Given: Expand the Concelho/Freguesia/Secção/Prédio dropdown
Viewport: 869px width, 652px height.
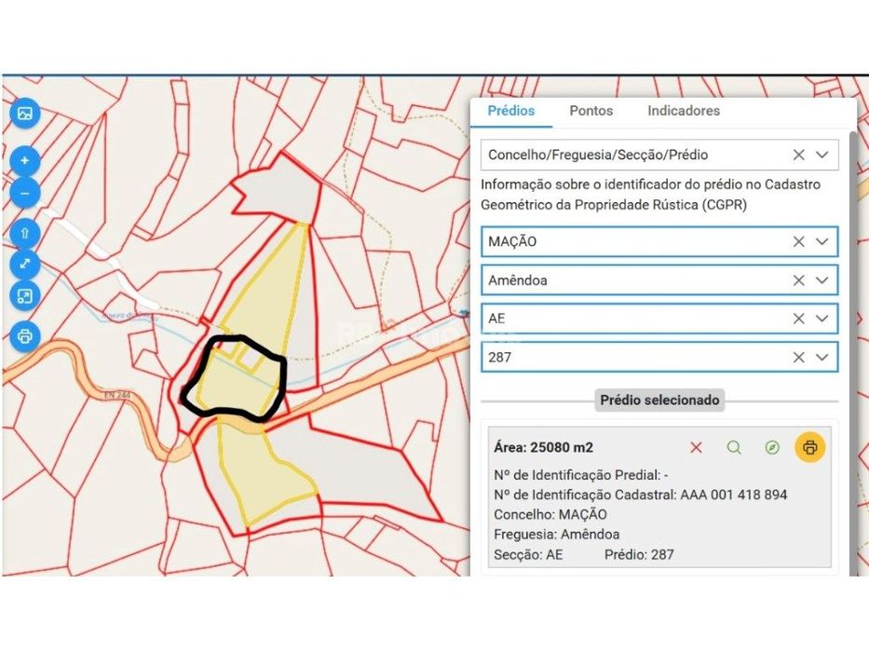Looking at the screenshot, I should click(821, 155).
